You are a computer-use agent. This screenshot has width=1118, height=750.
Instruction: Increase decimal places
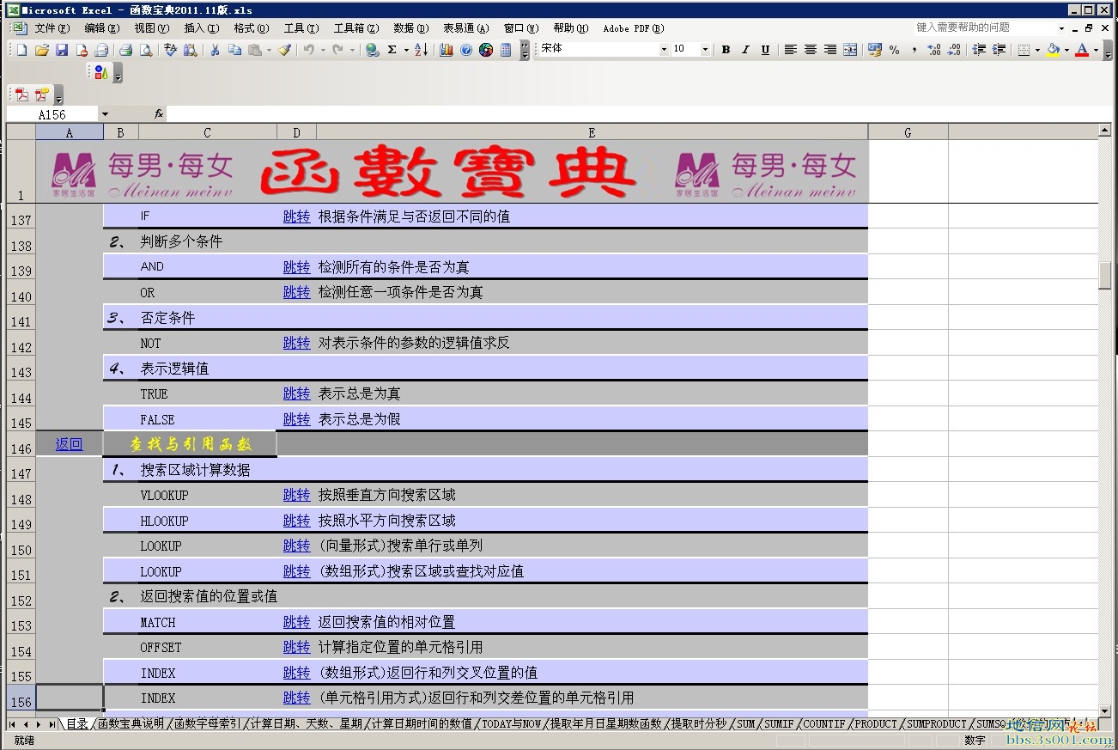[934, 50]
